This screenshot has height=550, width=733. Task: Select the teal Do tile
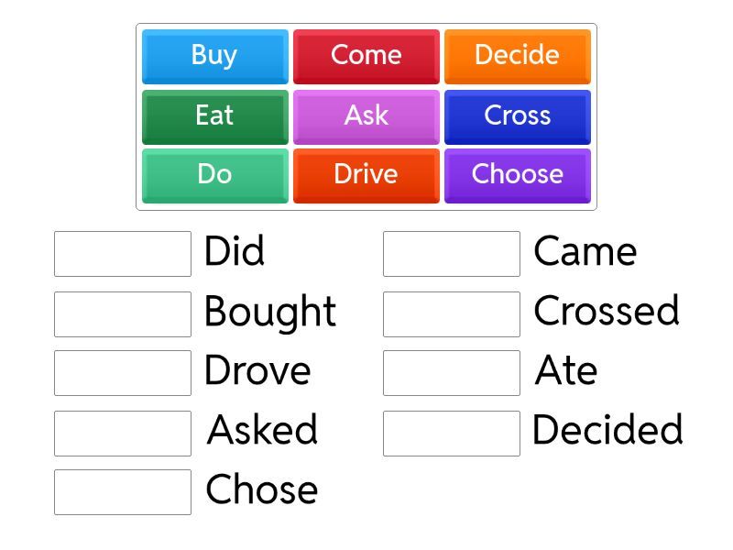point(214,174)
